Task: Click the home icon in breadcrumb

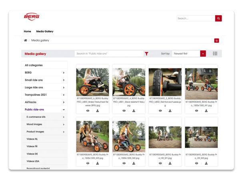Action: tap(26, 40)
